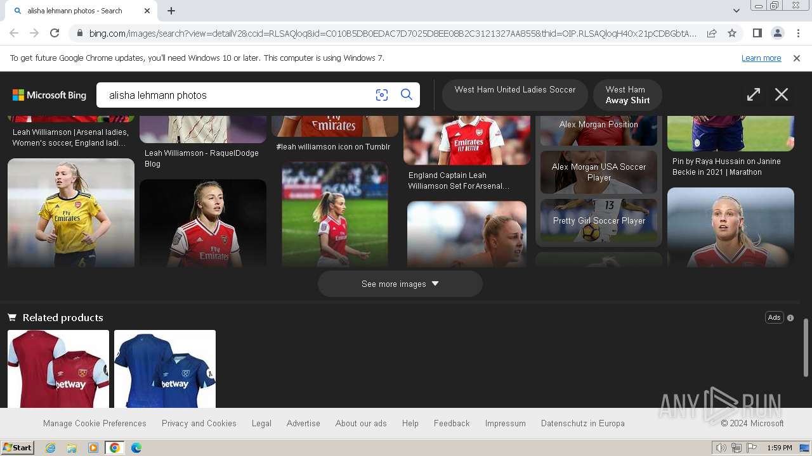Open About our ads footer link
Screen dimensions: 812x456
pyautogui.click(x=361, y=423)
